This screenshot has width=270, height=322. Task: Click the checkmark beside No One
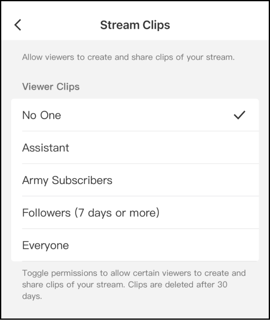239,115
